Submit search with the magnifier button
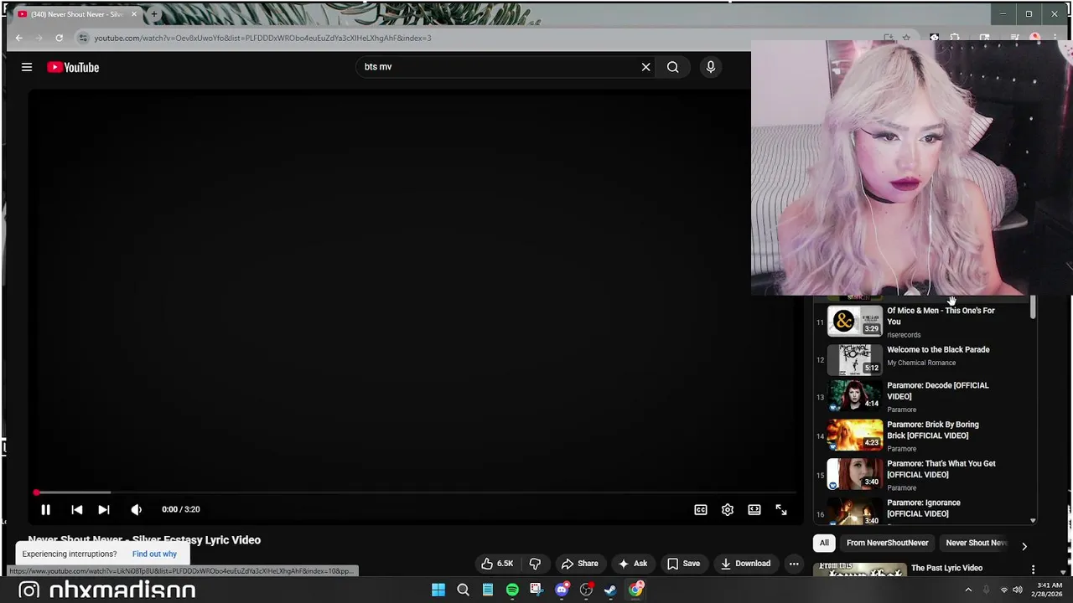Screen dimensions: 1073x603 [672, 67]
